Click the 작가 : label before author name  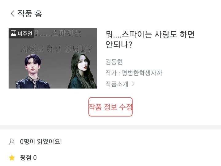(x=113, y=73)
